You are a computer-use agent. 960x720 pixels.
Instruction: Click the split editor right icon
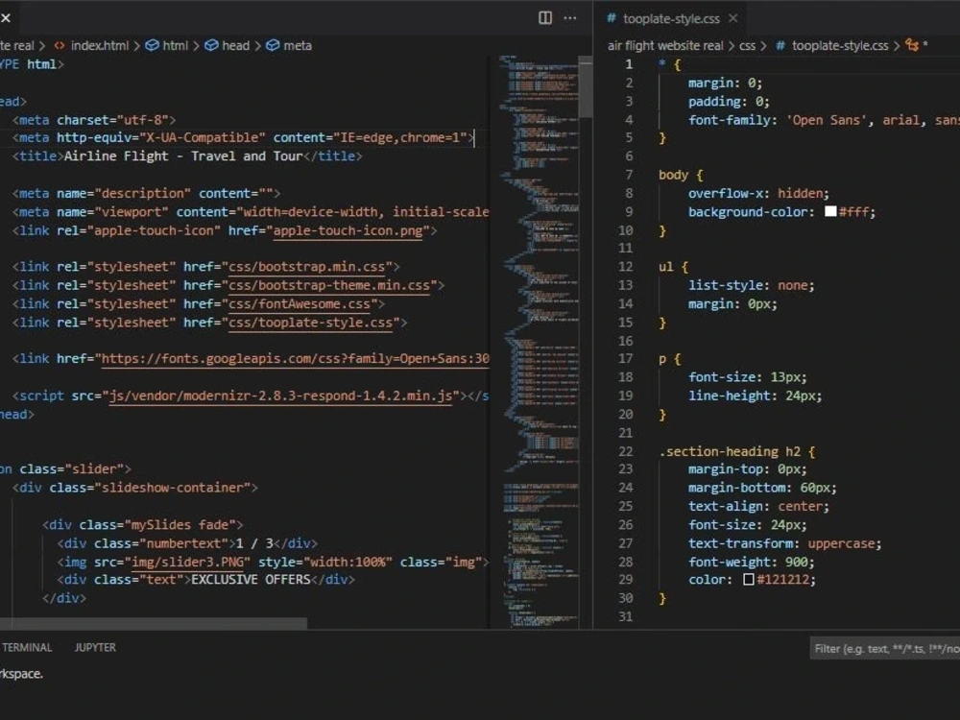pyautogui.click(x=545, y=17)
